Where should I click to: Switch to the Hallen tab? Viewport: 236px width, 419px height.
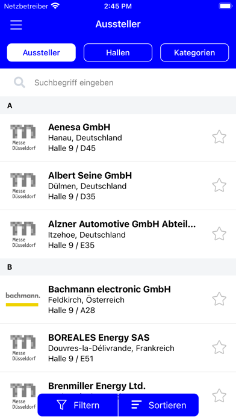[x=118, y=52]
